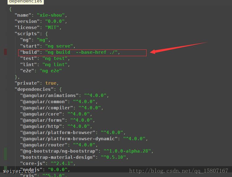Select the "MIT" value

(x=52, y=27)
